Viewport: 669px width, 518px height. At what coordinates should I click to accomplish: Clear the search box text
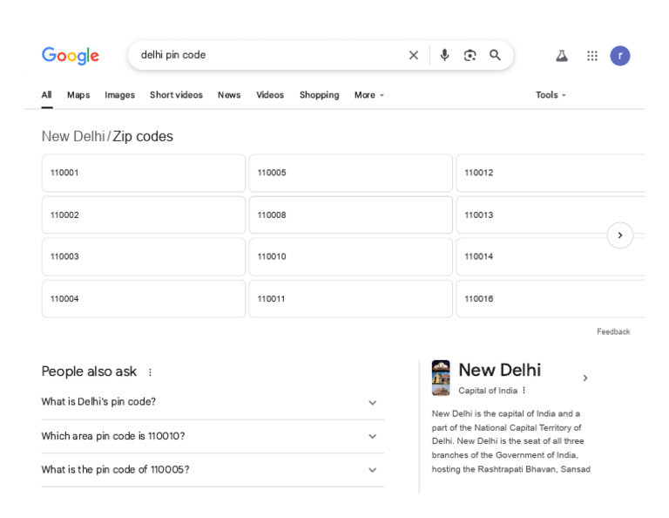coord(414,56)
